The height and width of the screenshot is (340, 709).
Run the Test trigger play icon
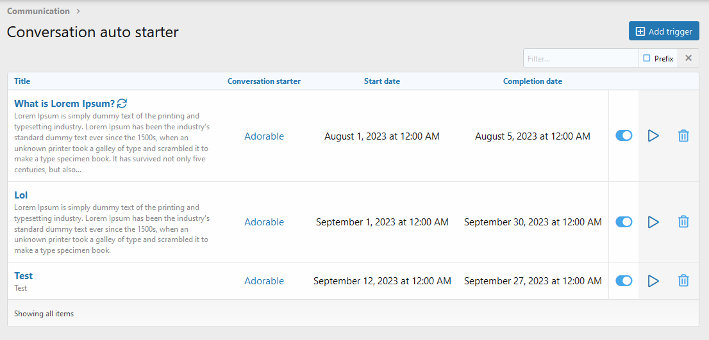coord(653,281)
